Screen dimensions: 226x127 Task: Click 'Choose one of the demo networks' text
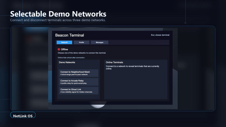point(82,53)
